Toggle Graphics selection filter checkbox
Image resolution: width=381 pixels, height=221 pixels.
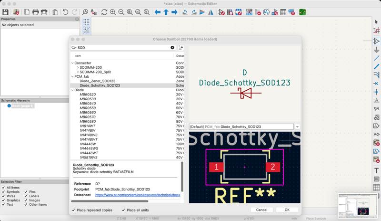(x=3, y=200)
